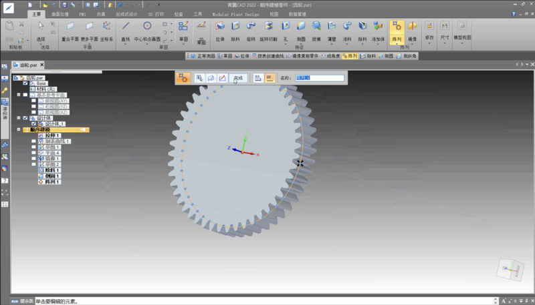Switch to the 曲面处理 ribbon tab
The image size is (535, 305).
60,13
